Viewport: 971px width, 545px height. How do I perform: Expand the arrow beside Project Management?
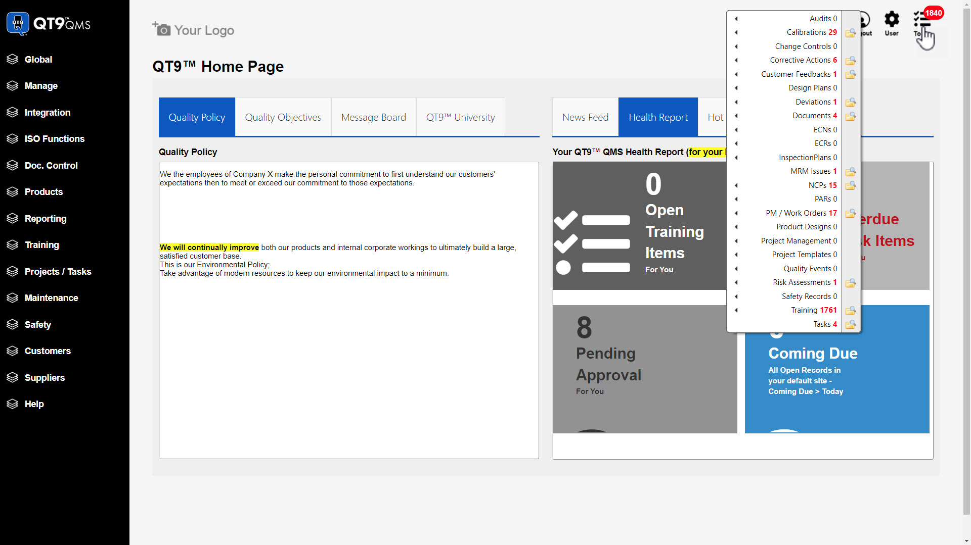736,241
